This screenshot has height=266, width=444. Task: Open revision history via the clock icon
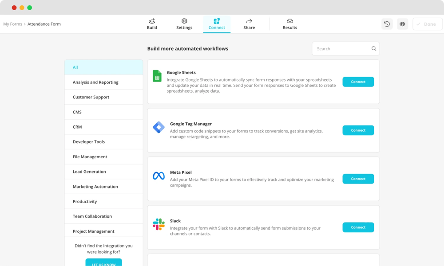point(387,24)
